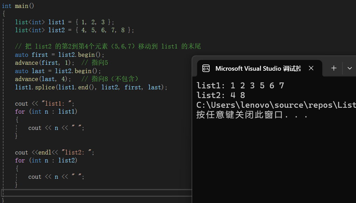Open a new terminal tab with plus button

[x=334, y=68]
